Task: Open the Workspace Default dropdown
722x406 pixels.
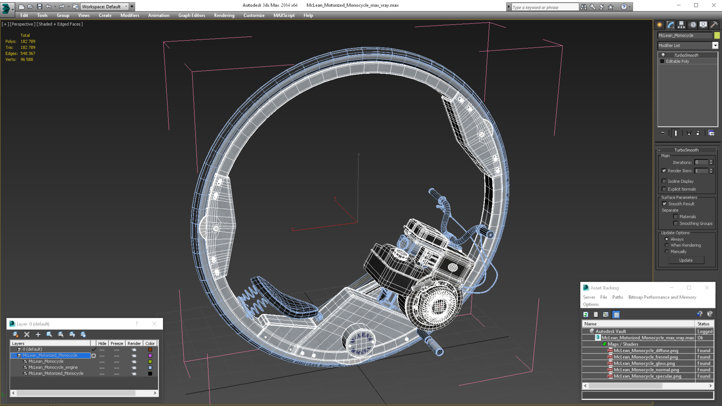Action: click(x=126, y=7)
